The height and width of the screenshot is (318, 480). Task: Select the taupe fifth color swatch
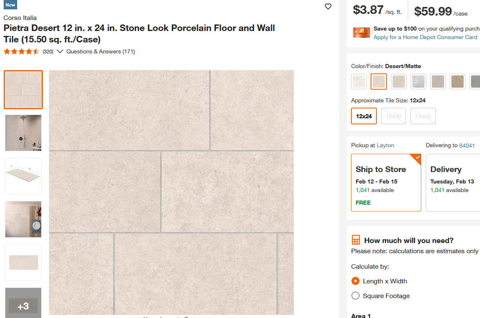(438, 82)
